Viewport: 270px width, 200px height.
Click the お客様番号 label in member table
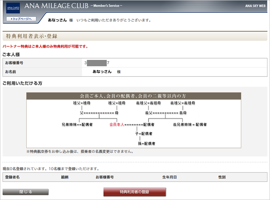[14, 63]
